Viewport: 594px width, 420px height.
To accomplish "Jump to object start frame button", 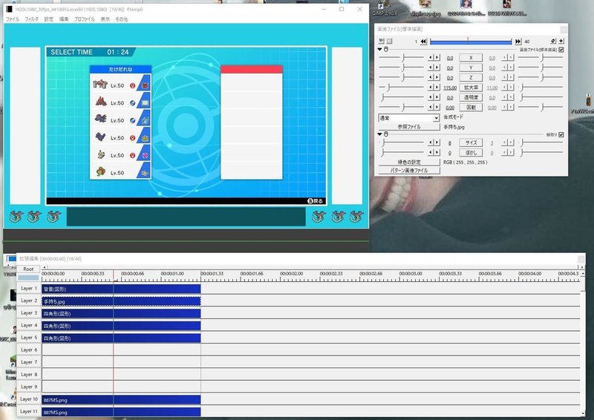I will pos(423,42).
